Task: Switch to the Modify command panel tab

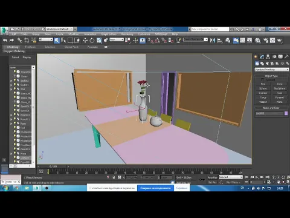Action: coord(262,57)
